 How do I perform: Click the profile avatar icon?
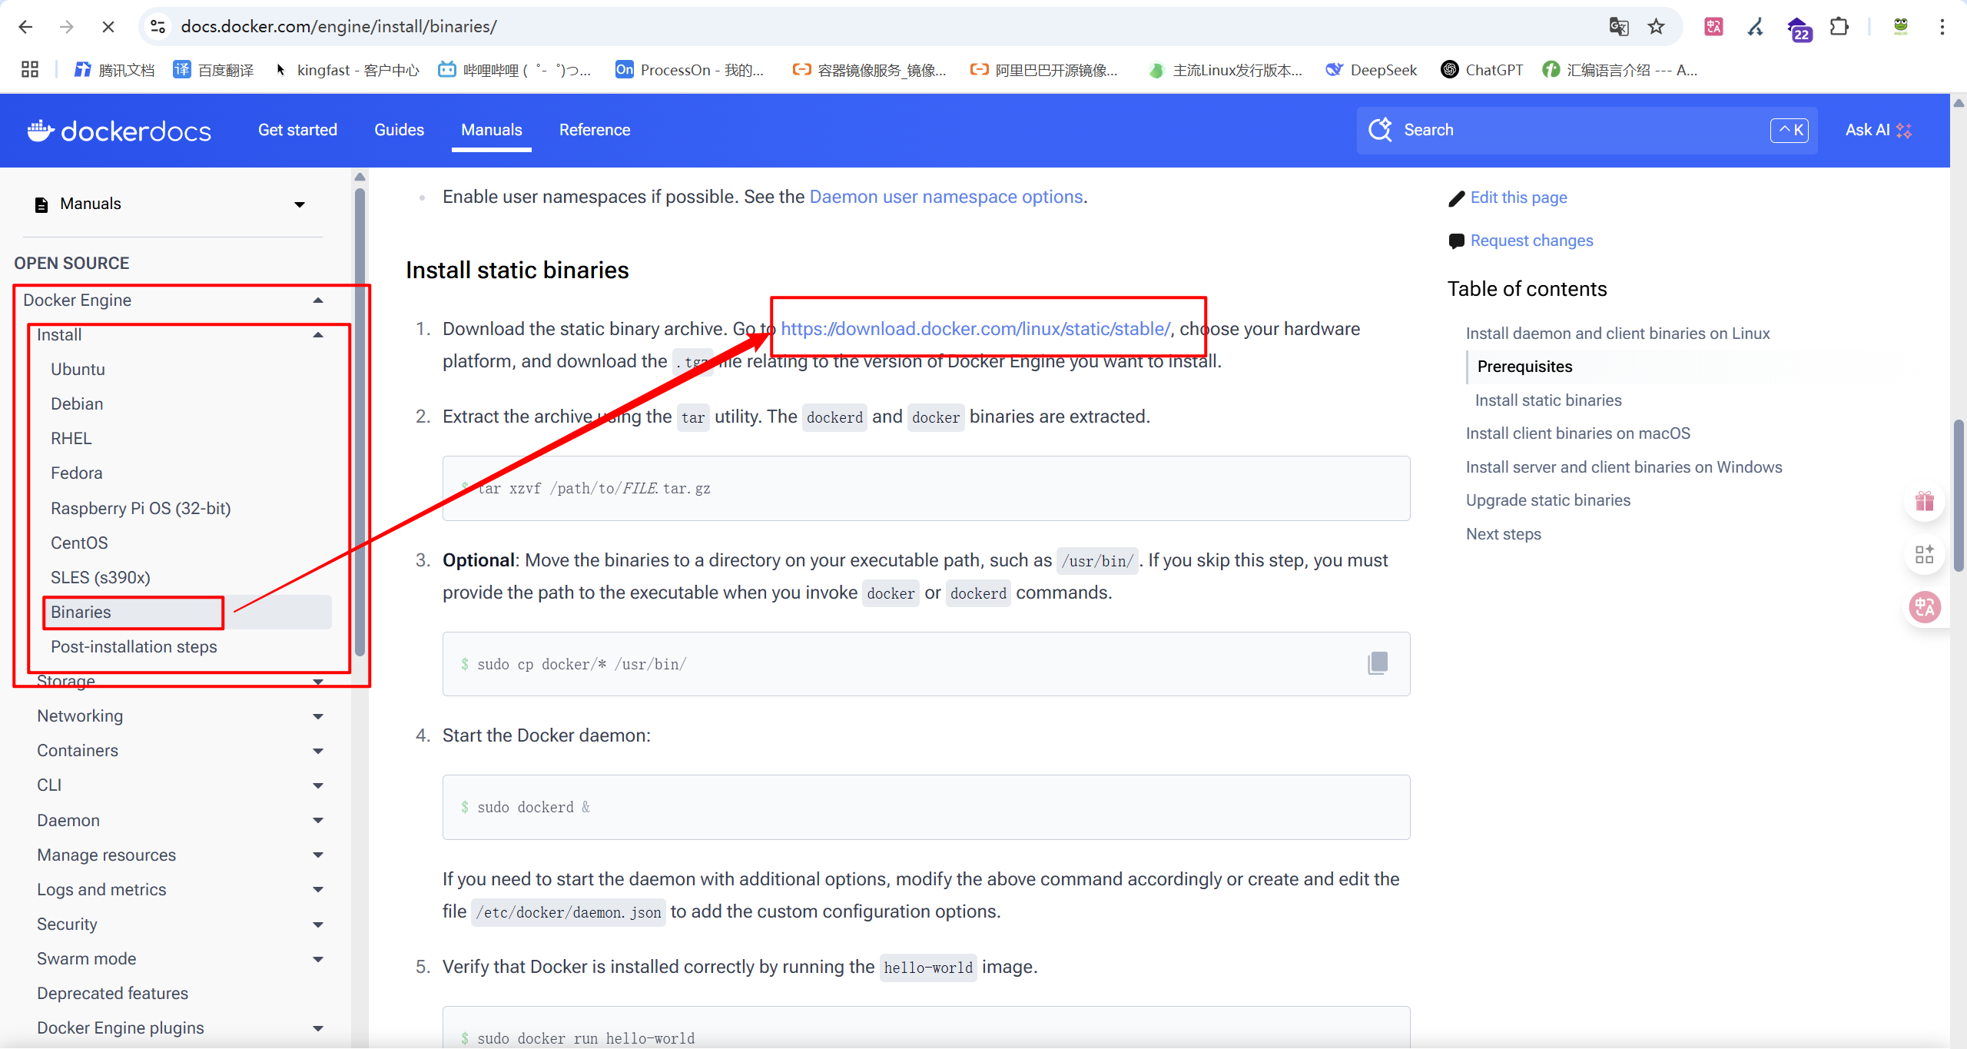click(x=1900, y=27)
